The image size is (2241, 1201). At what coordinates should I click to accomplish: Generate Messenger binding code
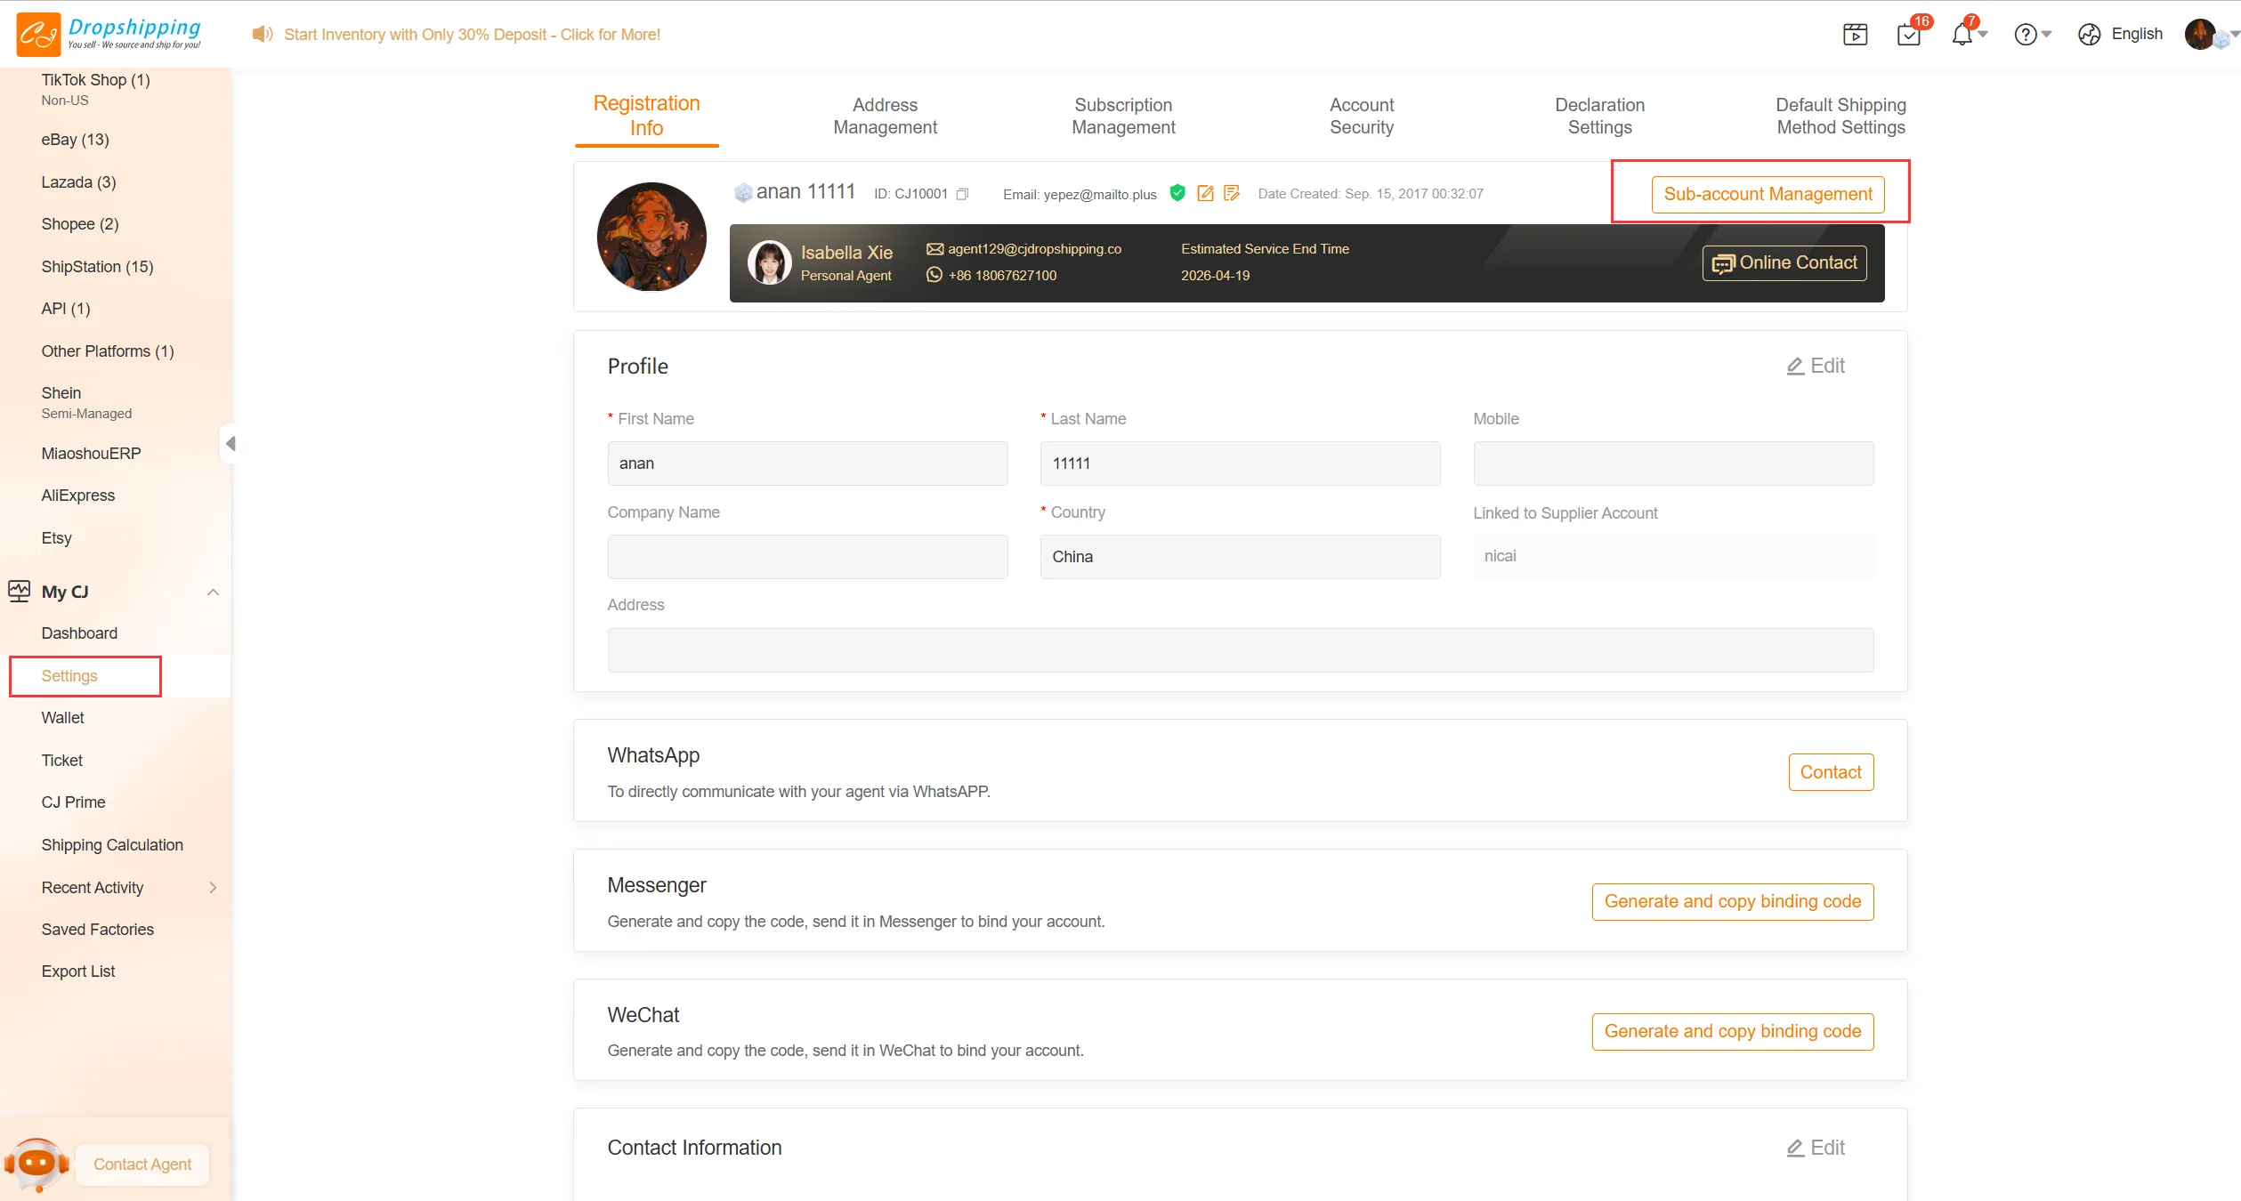[x=1732, y=901]
